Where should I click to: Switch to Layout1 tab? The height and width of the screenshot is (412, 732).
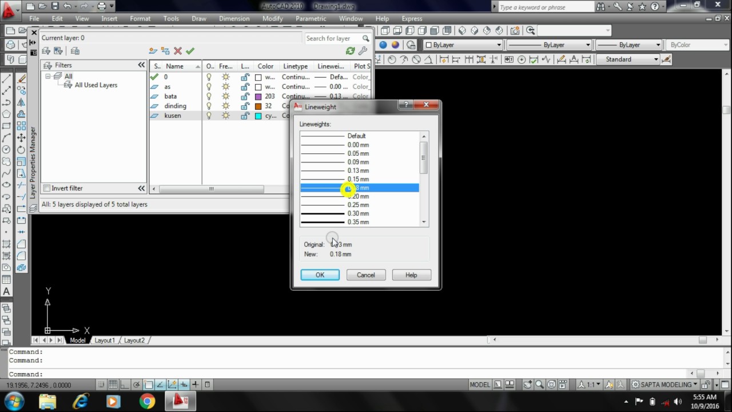pos(105,340)
